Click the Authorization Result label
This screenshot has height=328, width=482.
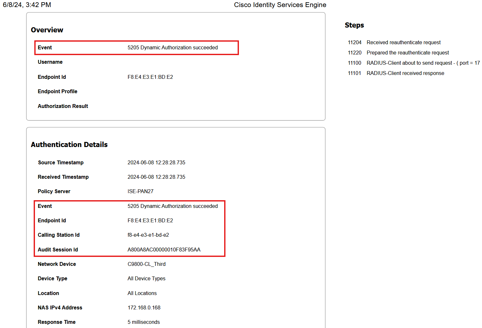pos(63,106)
